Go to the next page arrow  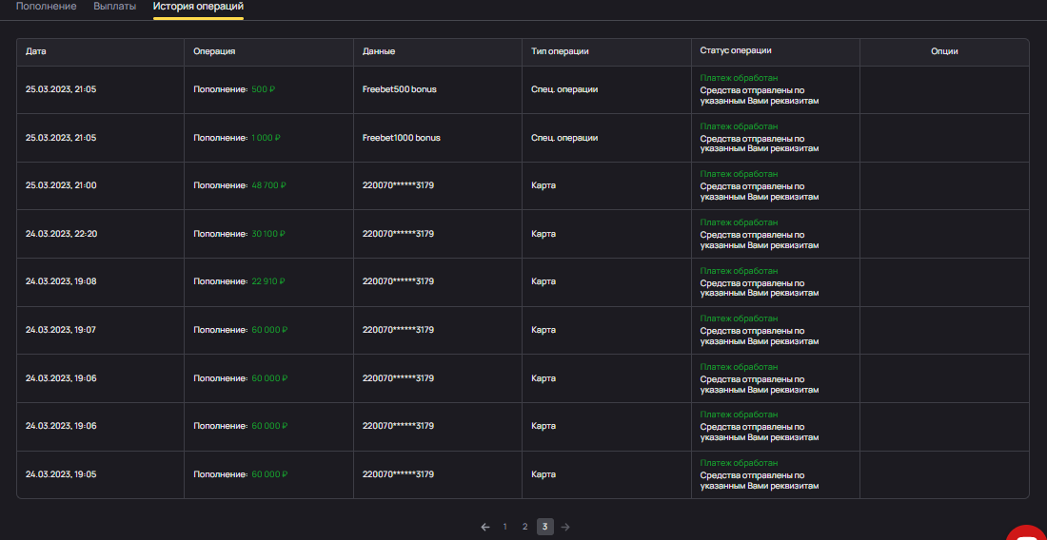[565, 527]
